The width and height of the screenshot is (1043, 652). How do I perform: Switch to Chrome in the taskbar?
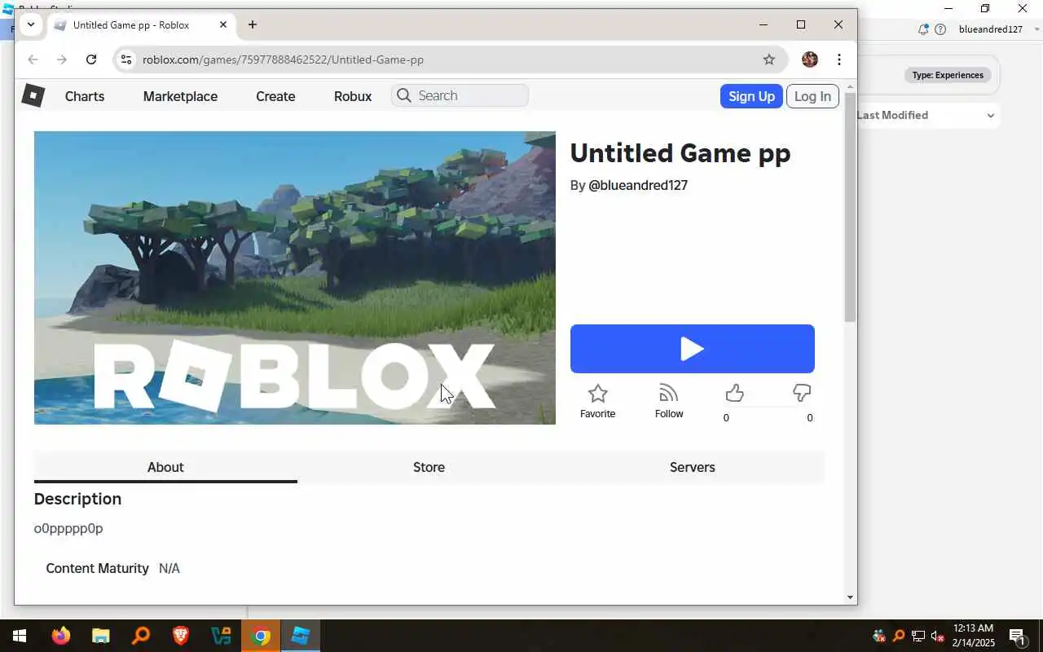(261, 636)
